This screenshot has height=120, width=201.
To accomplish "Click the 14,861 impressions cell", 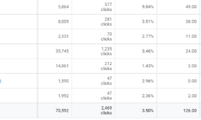I will [62, 66].
